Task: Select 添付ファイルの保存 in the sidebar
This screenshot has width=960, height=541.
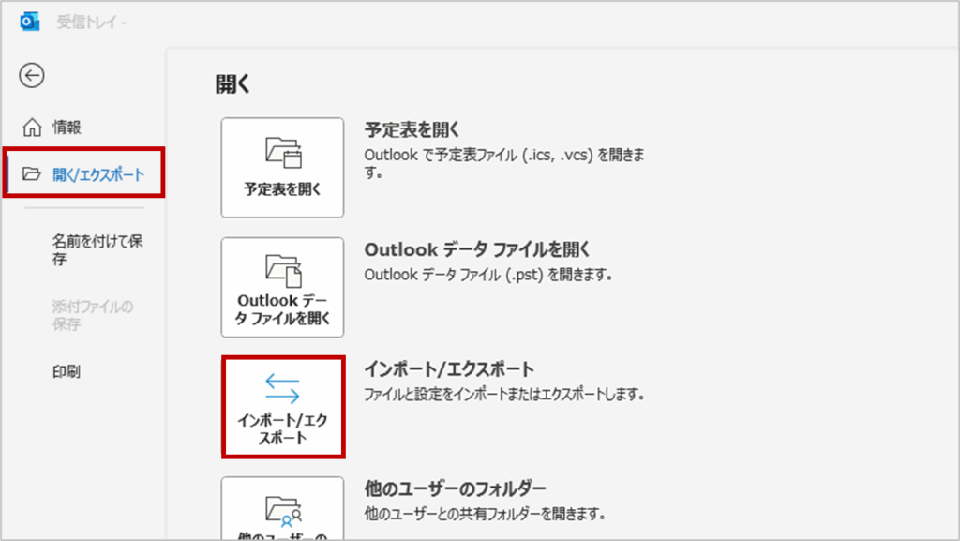Action: [x=92, y=315]
